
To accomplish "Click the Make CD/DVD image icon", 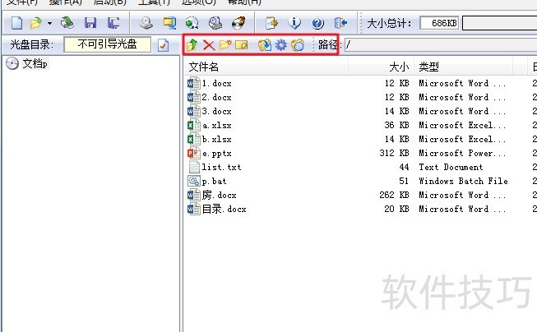I will pos(146,23).
